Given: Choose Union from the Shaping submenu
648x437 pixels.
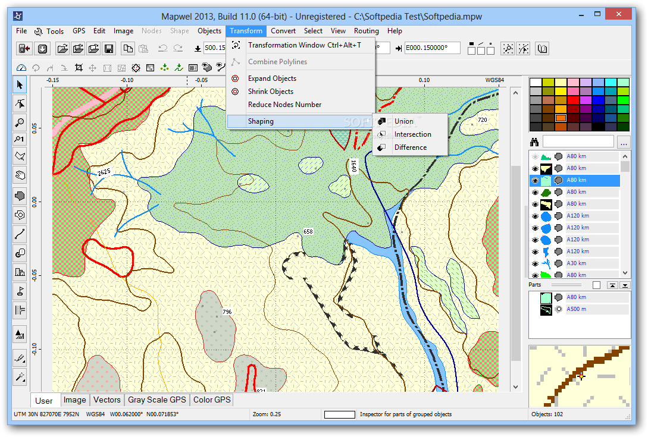Looking at the screenshot, I should click(x=410, y=121).
